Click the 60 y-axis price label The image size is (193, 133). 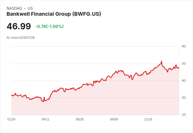click(184, 46)
